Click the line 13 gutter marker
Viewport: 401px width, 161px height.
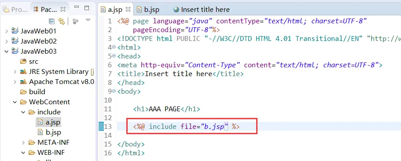click(101, 127)
